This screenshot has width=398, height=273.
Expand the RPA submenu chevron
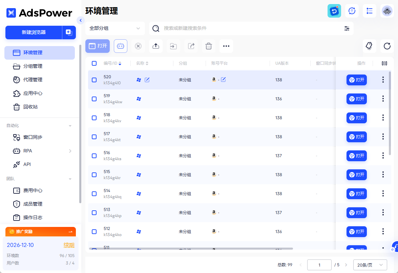tap(70, 151)
